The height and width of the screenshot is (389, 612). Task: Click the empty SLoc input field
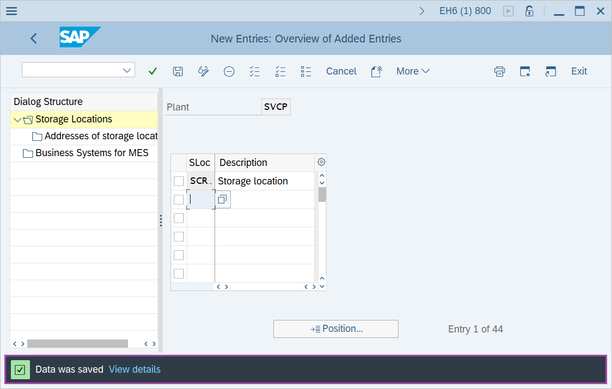(200, 200)
